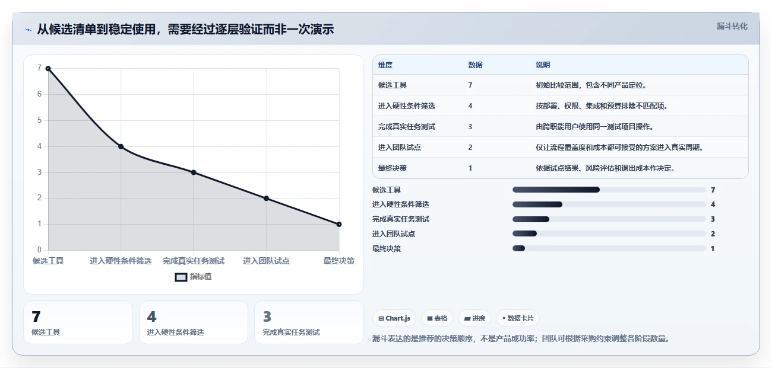Viewport: 772px width, 368px height.
Task: Click the x-axis label 候选工具
Action: tap(48, 261)
